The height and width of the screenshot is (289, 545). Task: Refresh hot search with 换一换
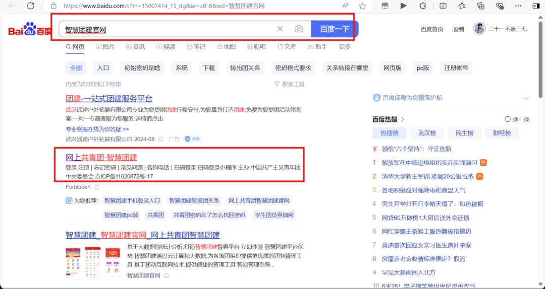click(517, 119)
